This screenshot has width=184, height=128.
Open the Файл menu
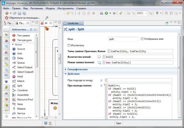(x=6, y=8)
